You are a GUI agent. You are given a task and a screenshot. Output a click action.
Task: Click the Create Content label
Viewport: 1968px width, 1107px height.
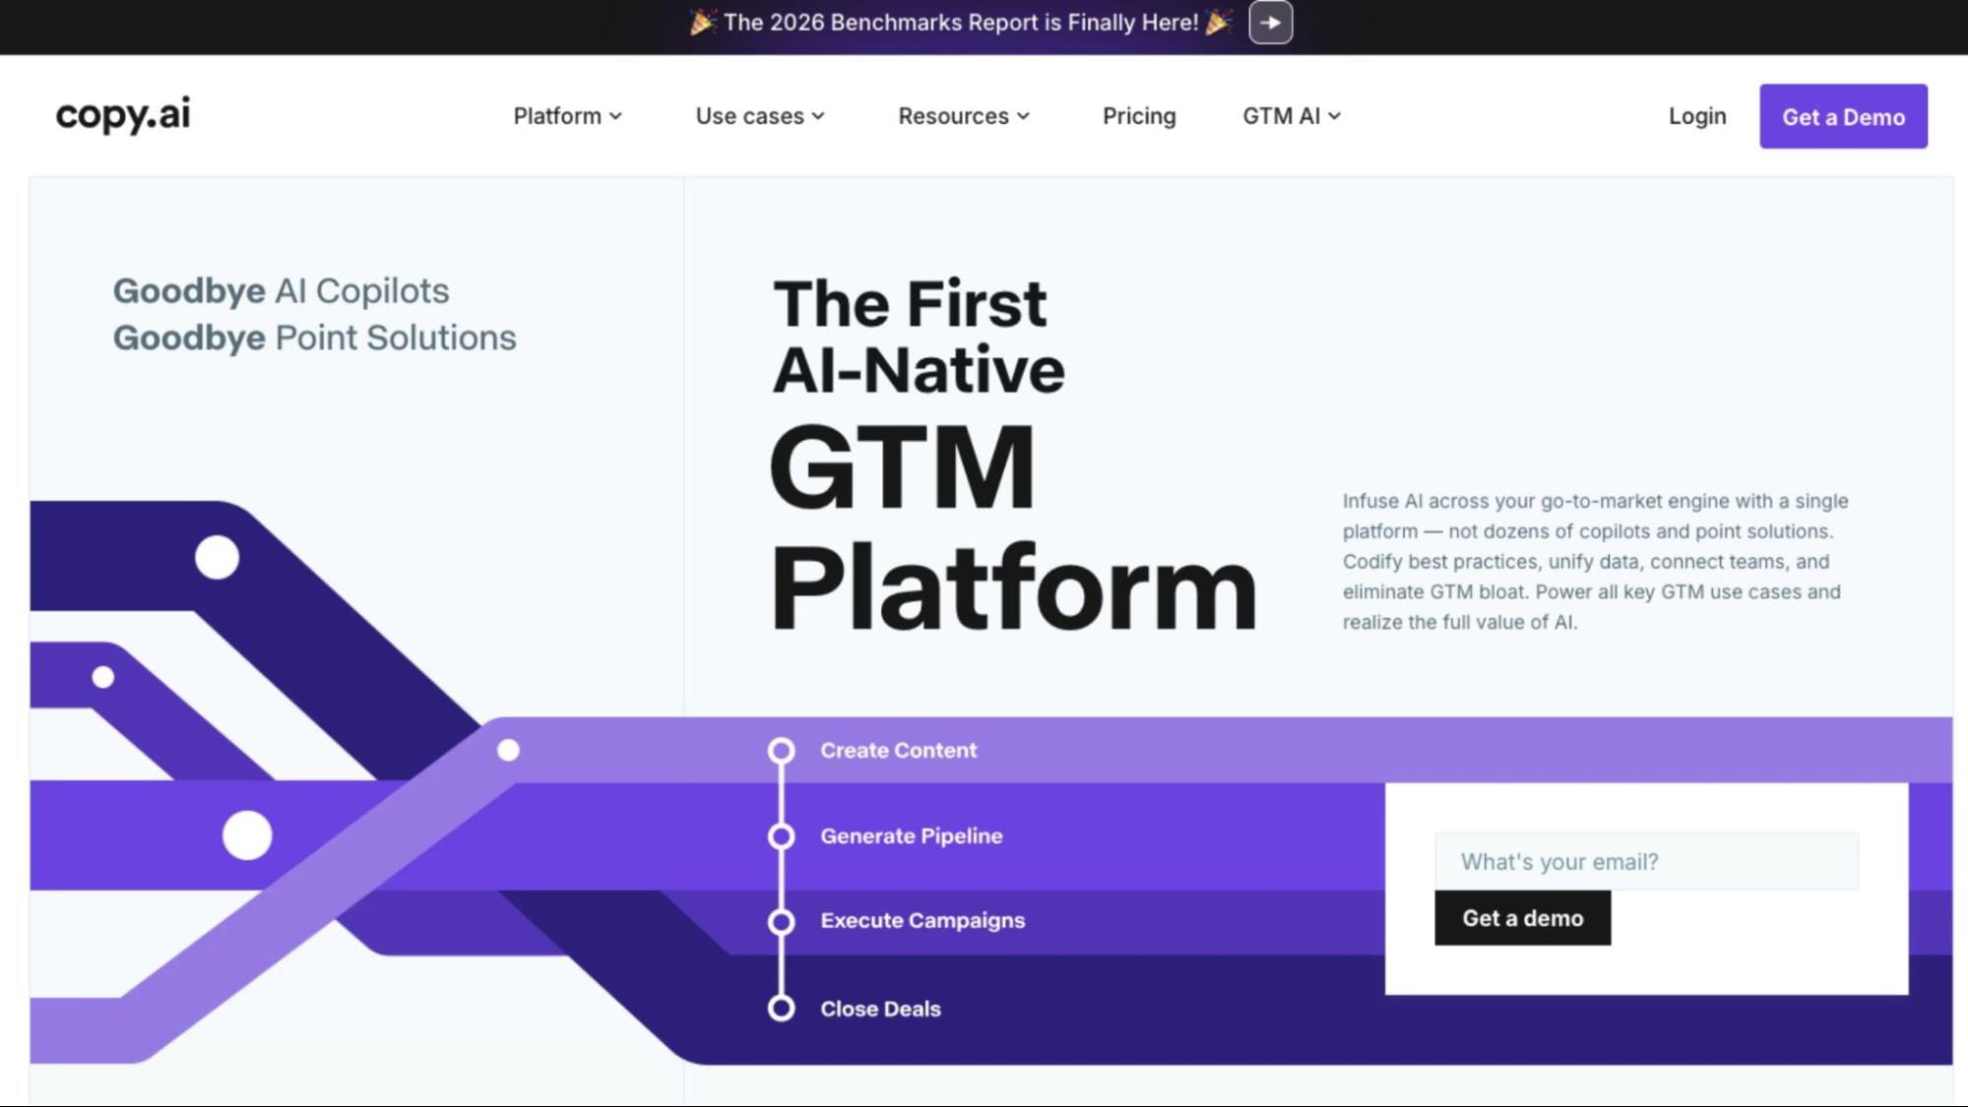click(x=899, y=751)
